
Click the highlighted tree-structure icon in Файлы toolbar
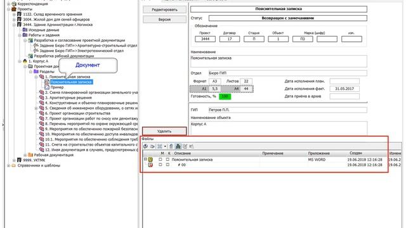click(x=178, y=146)
